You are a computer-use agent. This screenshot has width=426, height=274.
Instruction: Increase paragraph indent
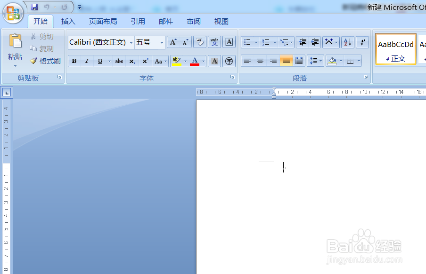[x=315, y=42]
